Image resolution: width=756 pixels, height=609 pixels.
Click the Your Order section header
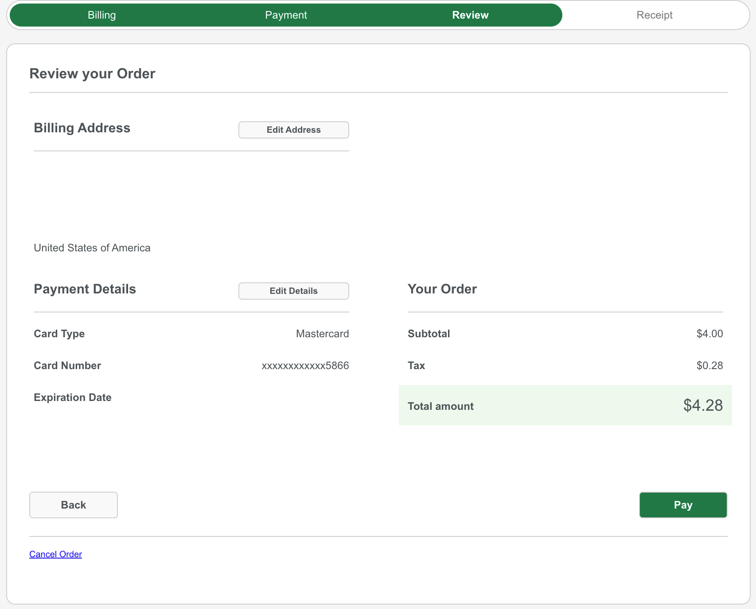click(x=442, y=289)
